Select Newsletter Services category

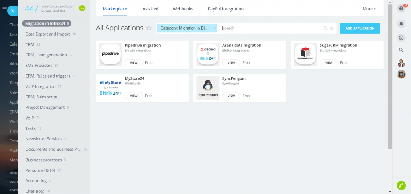click(x=46, y=139)
